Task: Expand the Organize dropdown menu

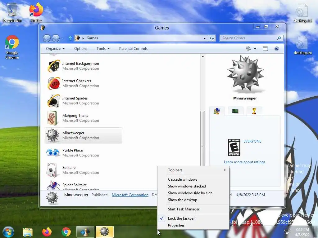Action: point(55,49)
